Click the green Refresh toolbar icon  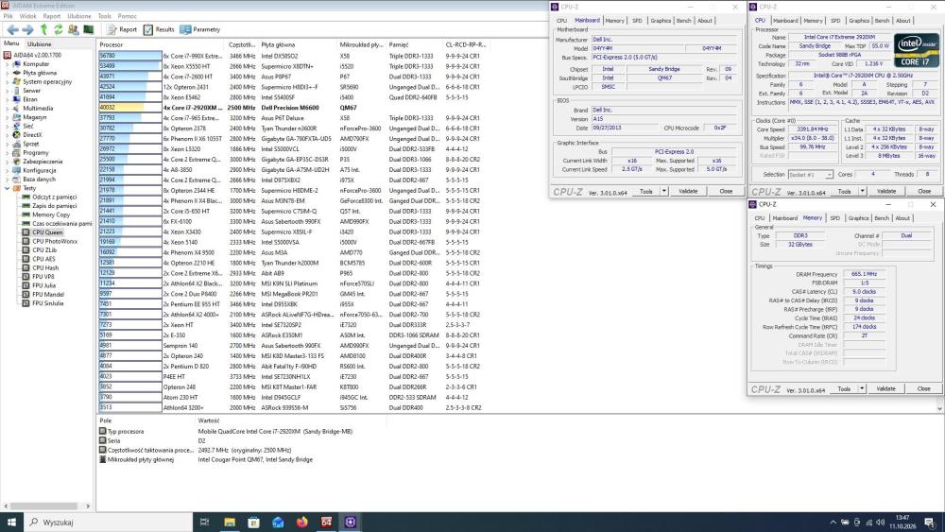pos(59,29)
